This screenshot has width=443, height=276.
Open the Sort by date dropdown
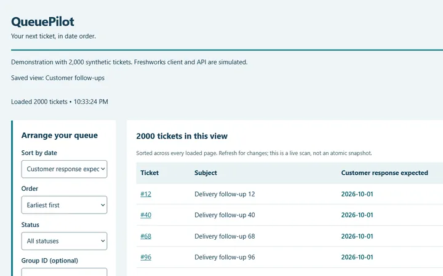pyautogui.click(x=64, y=169)
